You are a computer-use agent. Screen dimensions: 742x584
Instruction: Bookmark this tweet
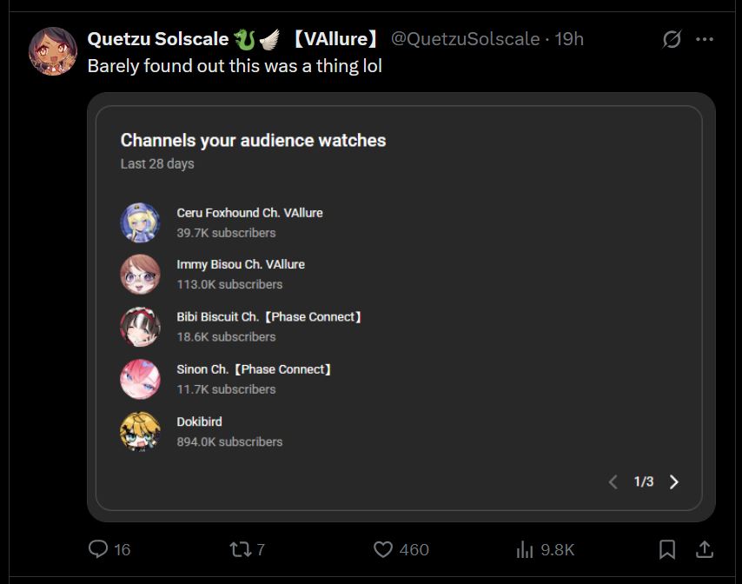[x=667, y=549]
